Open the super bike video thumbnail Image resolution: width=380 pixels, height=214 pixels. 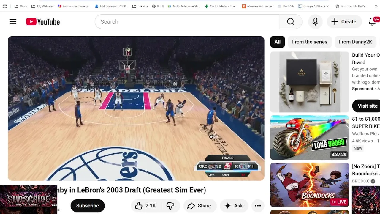[310, 138]
